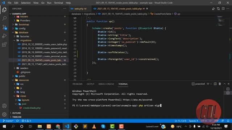Collapse the migrations folder
The image size is (232, 130).
pos(14,40)
